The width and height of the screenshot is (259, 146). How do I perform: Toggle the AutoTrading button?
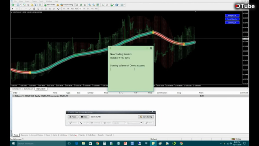pos(66,5)
